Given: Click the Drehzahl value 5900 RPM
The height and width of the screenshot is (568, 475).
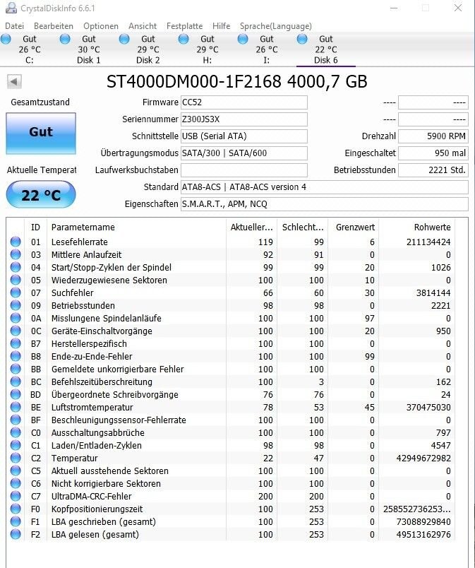Looking at the screenshot, I should click(x=433, y=136).
